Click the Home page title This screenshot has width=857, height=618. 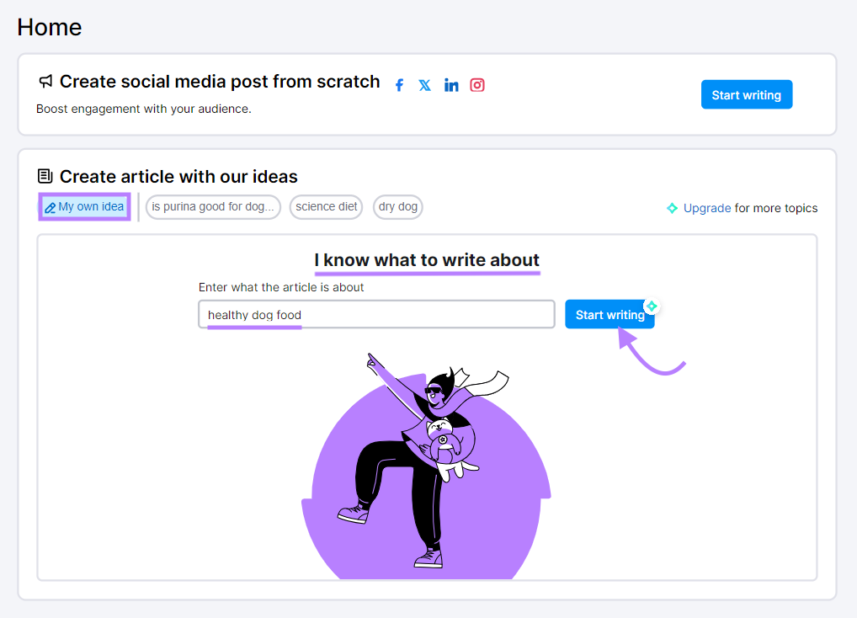coord(50,27)
